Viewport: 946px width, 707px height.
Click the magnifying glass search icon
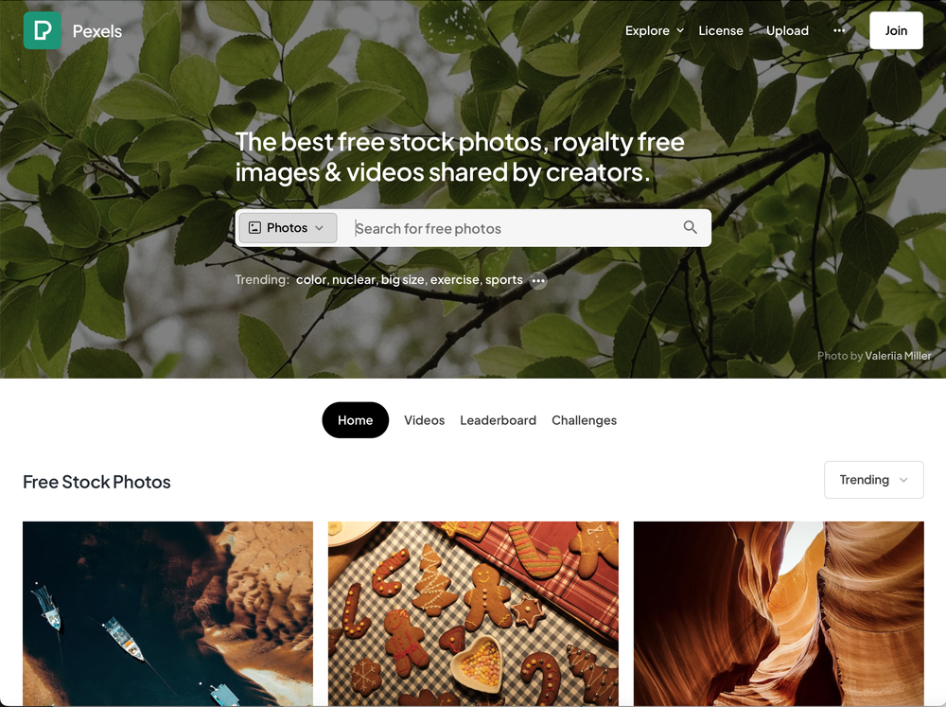click(691, 227)
